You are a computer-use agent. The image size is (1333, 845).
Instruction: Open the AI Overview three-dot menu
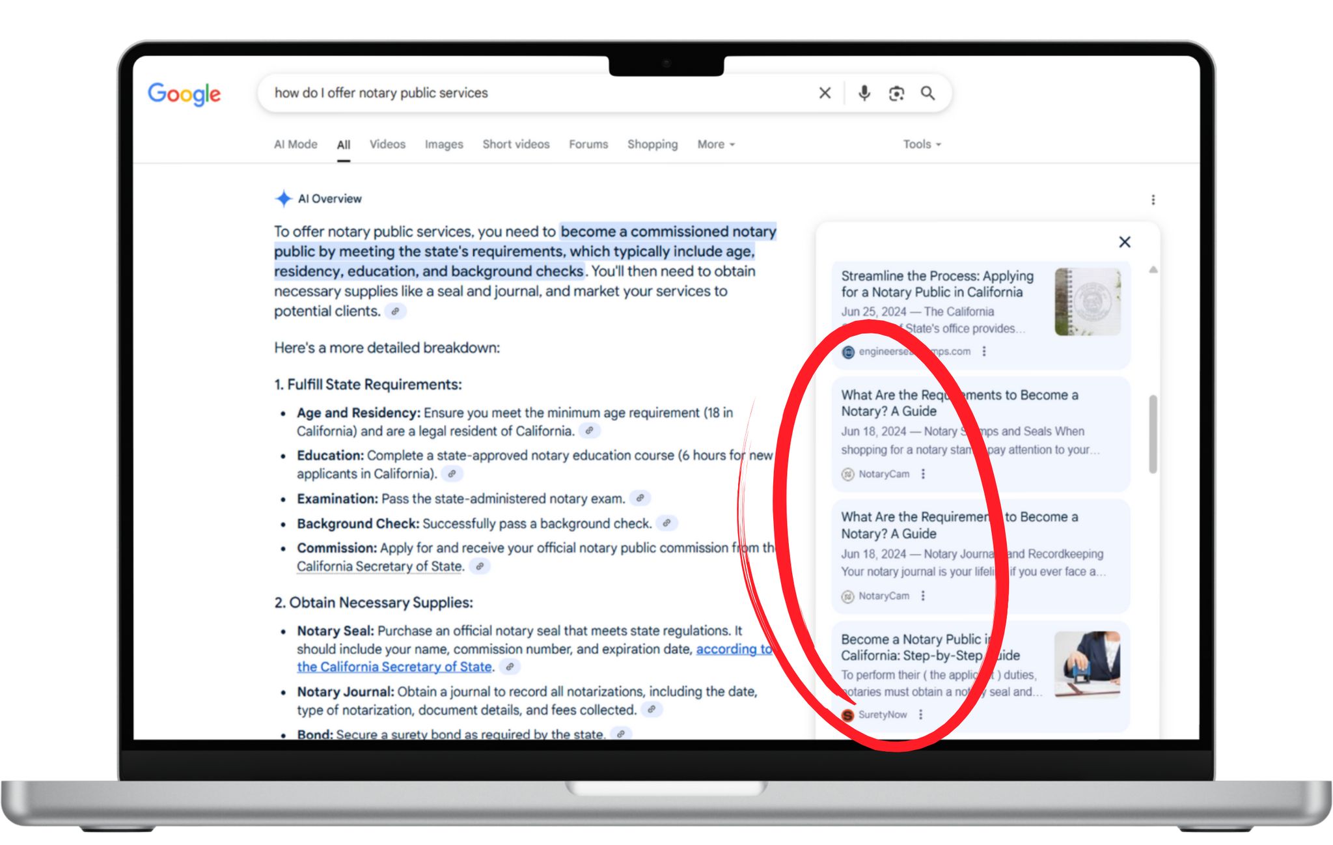pos(1153,200)
